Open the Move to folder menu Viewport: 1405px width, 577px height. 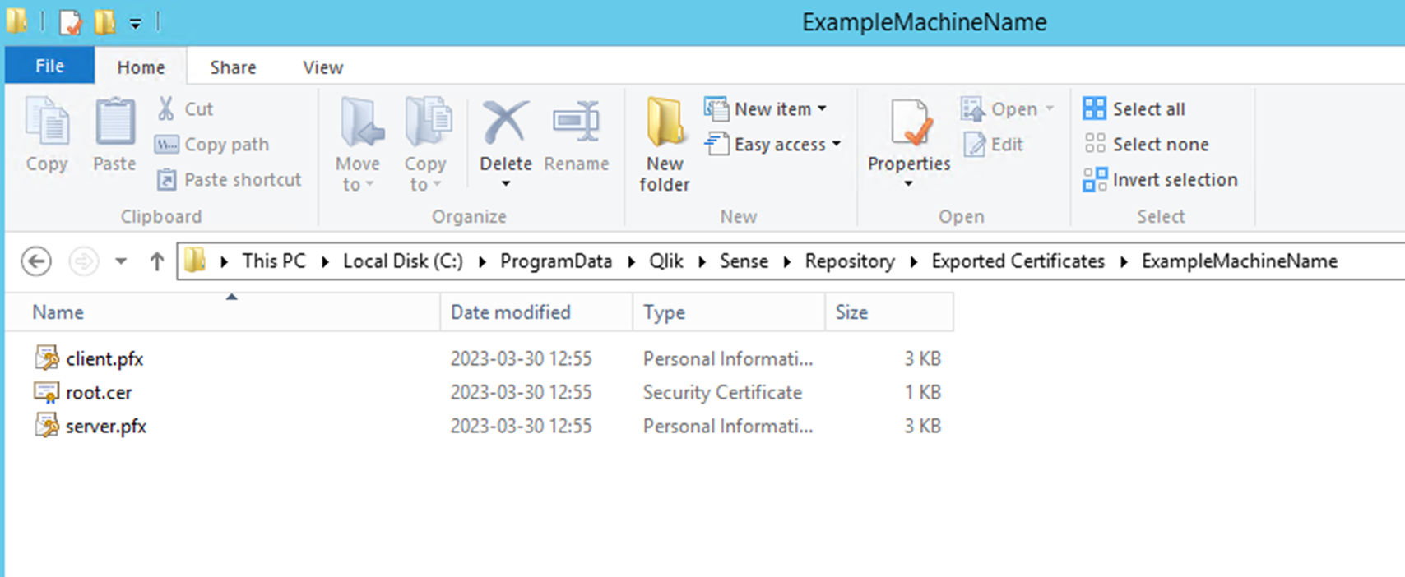click(358, 145)
